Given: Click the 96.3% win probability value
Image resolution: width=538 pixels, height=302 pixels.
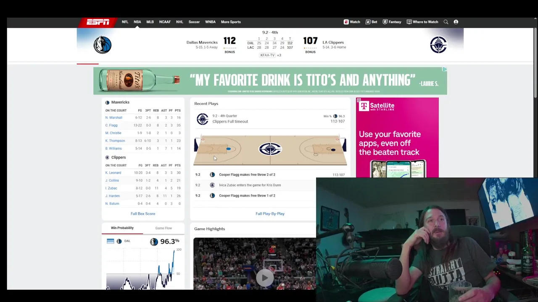Looking at the screenshot, I should pos(170,241).
